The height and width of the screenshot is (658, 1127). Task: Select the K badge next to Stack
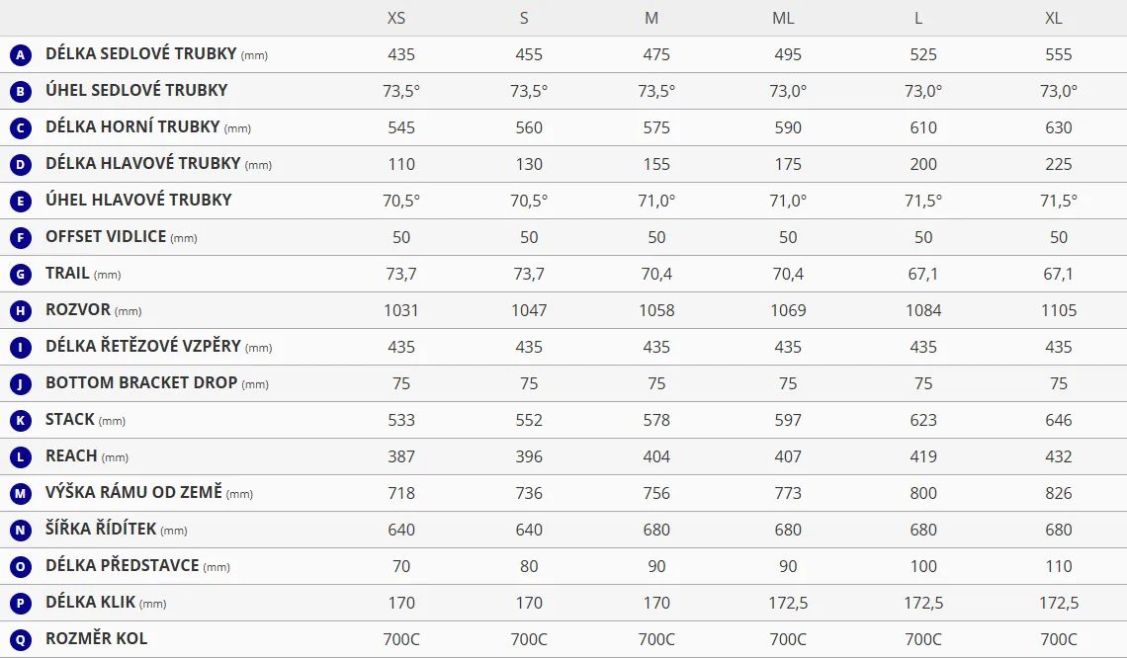click(x=20, y=421)
